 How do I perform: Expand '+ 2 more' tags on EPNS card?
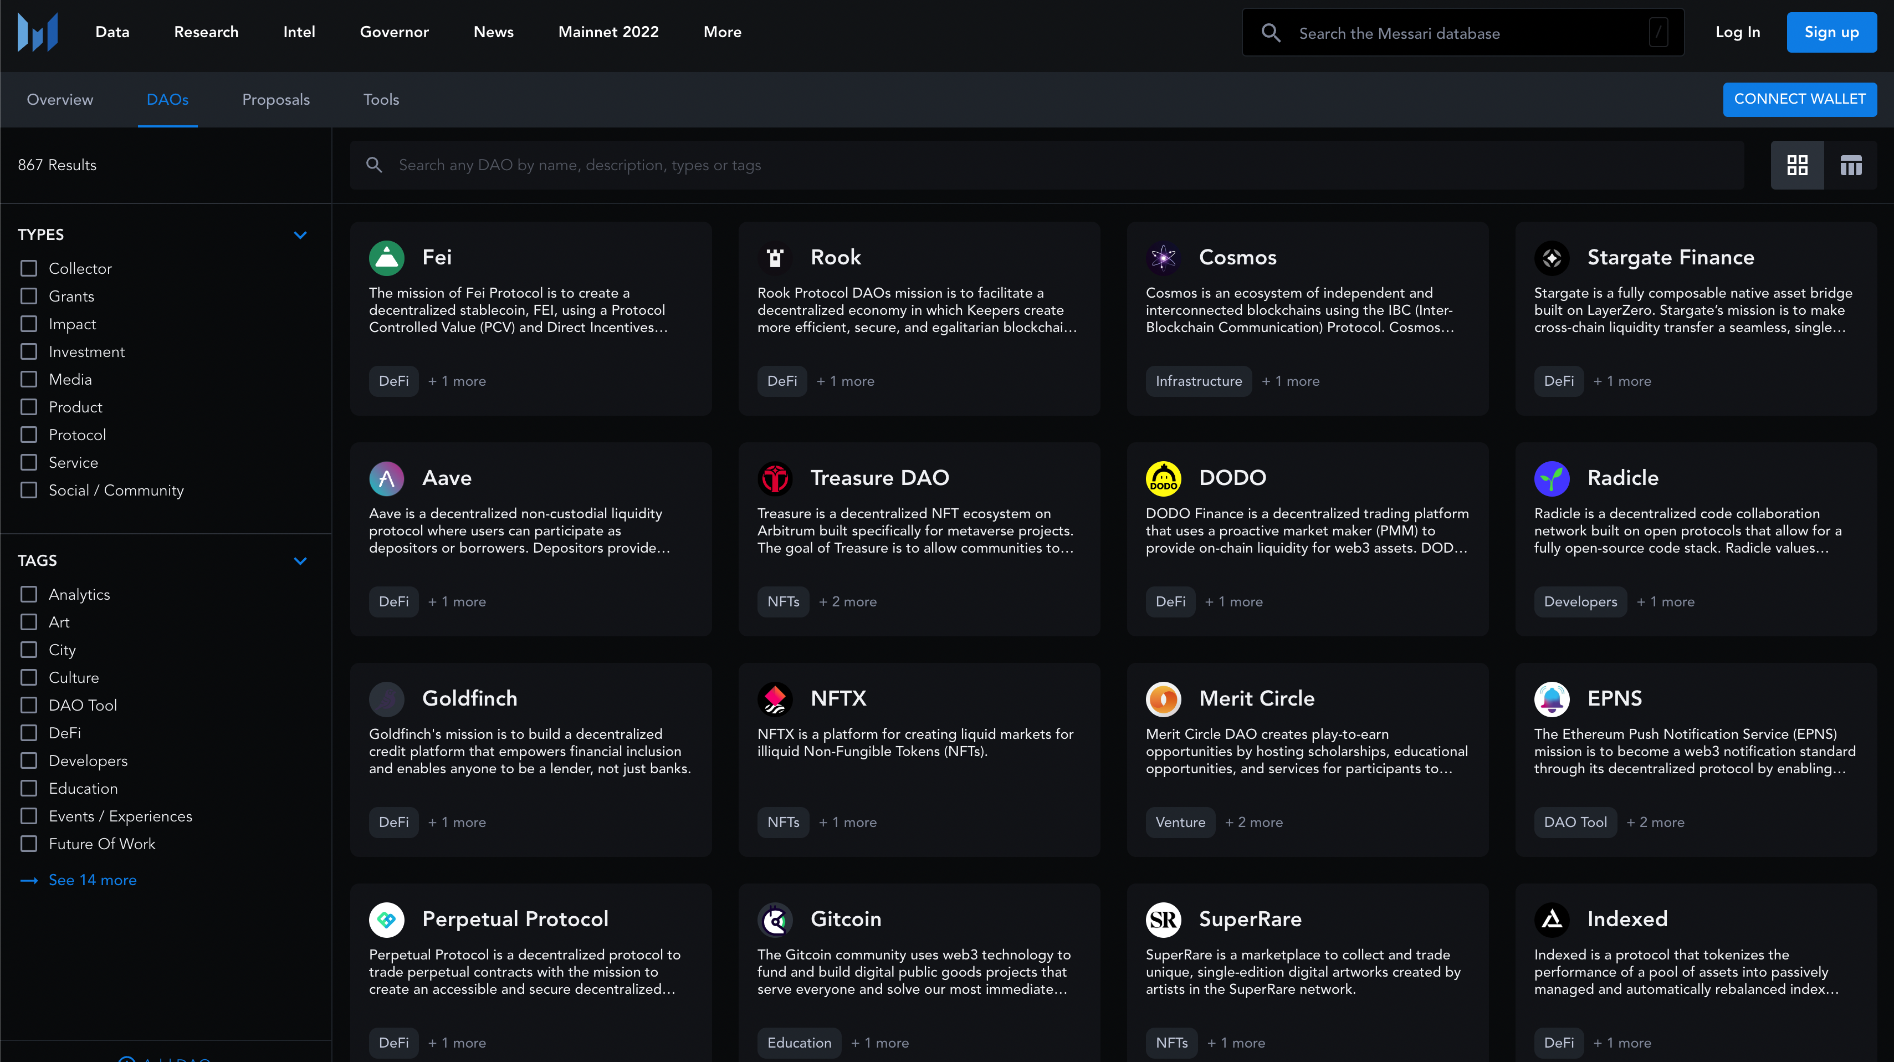[1655, 822]
